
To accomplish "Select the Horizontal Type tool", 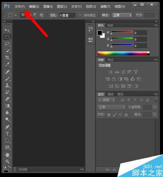I will 7,134.
